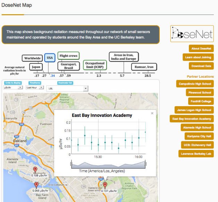Click the Learn about Joining button
Image resolution: width=218 pixels, height=202 pixels.
pos(198,57)
